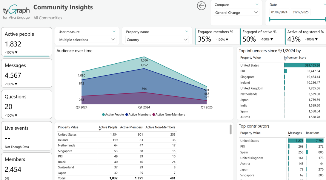Sort by Active Members column header
The height and width of the screenshot is (180, 326).
tap(131, 127)
